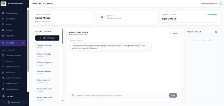Click the session history scroll down arrow

coord(62,100)
